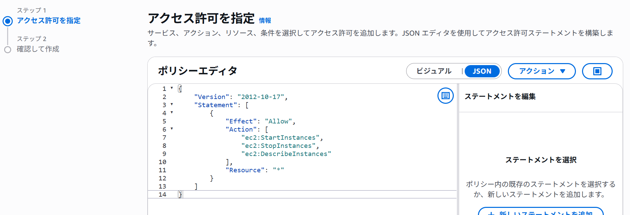This screenshot has width=630, height=215.
Task: Collapse the fold arrow on line 4
Action: coord(172,113)
